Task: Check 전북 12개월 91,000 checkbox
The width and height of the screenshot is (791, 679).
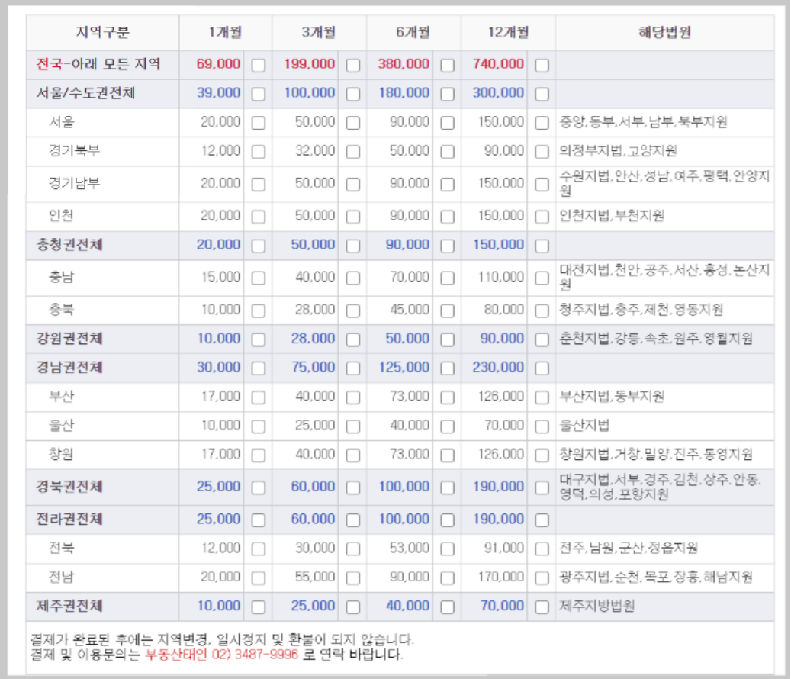Action: click(x=542, y=549)
